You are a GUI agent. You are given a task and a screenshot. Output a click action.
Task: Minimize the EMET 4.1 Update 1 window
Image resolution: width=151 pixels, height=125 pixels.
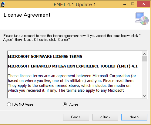pos(125,4)
